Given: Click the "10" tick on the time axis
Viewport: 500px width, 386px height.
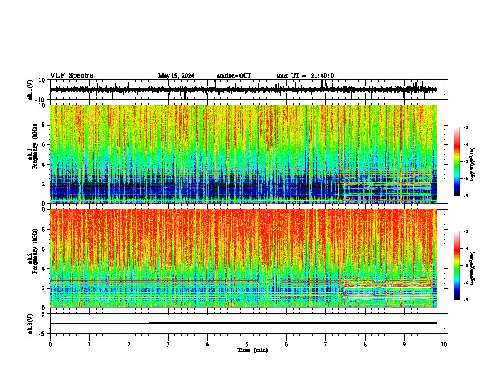Looking at the screenshot, I should point(444,344).
